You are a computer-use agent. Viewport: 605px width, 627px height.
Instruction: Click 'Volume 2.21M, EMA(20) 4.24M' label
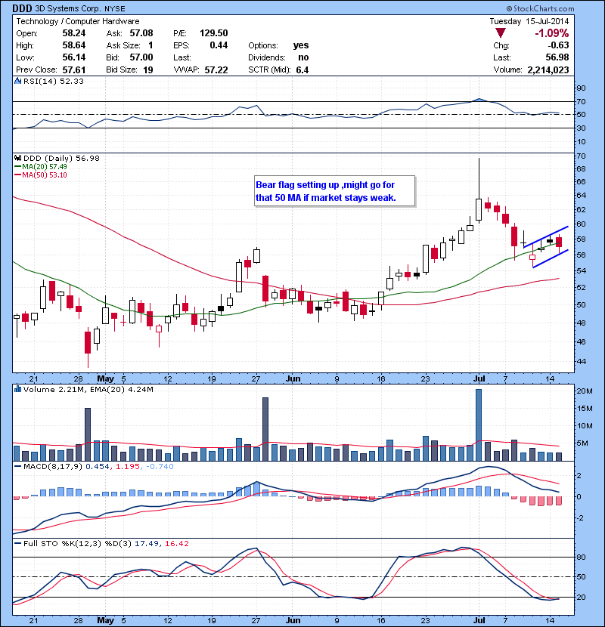[88, 389]
